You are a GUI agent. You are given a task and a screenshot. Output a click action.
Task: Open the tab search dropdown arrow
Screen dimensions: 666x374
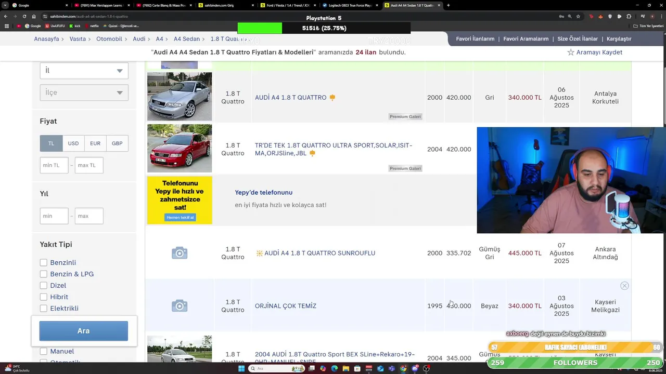click(x=5, y=5)
